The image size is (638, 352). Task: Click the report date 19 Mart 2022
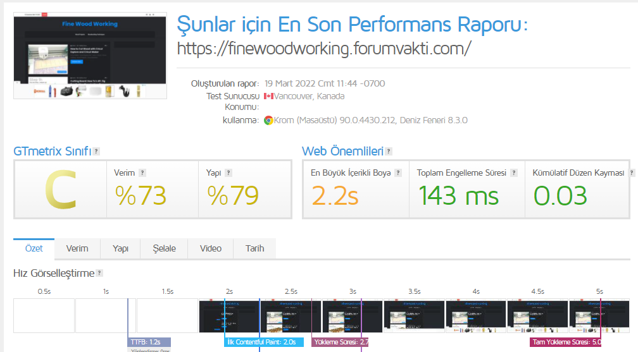(325, 83)
